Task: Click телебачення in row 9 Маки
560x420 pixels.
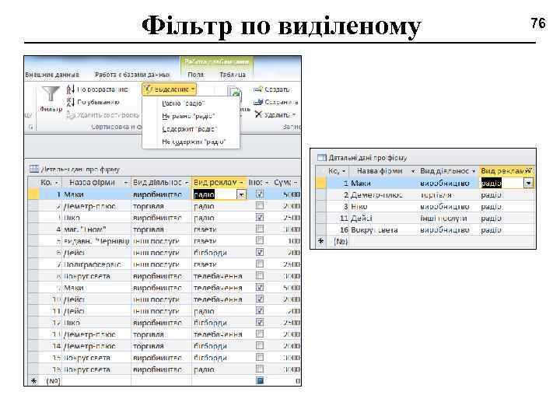Action: pyautogui.click(x=218, y=288)
